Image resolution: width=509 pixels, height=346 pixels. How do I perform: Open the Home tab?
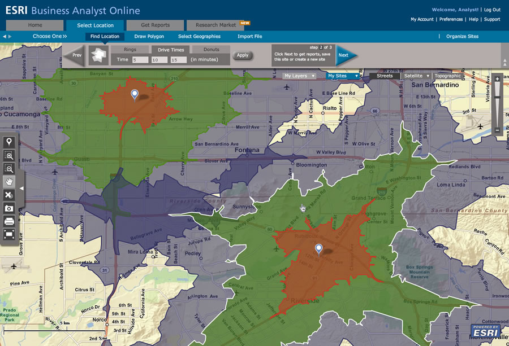pyautogui.click(x=34, y=25)
